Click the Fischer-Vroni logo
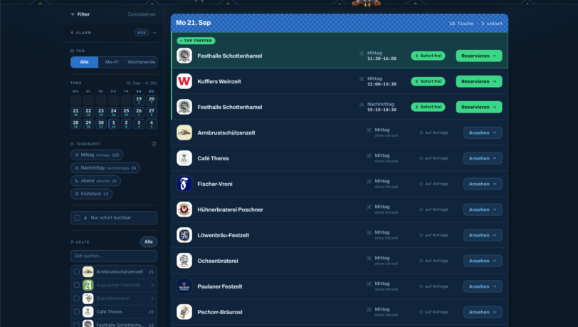The width and height of the screenshot is (578, 327). coord(184,184)
